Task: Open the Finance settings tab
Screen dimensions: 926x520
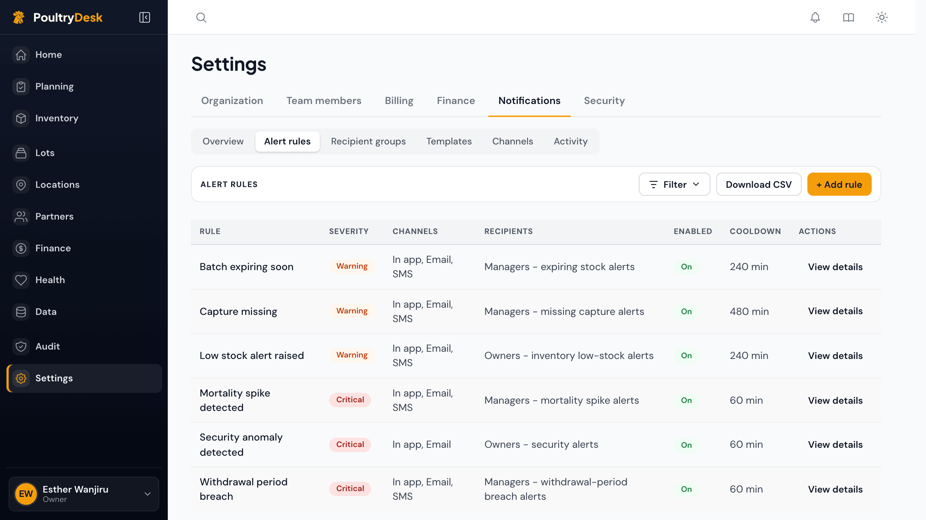Action: coord(456,101)
